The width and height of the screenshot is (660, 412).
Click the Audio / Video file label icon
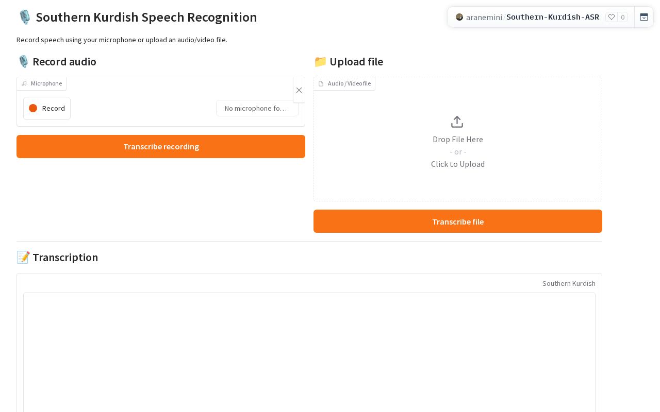321,84
